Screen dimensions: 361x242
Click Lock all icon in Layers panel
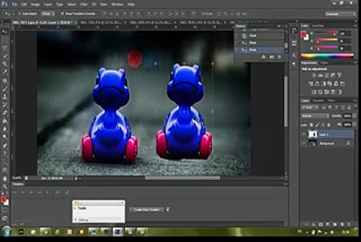pyautogui.click(x=329, y=125)
